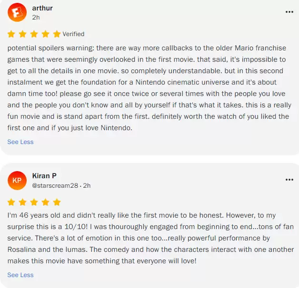The image size is (299, 288).
Task: Open three-dot options menu on Kiran P's review
Action: tap(289, 180)
